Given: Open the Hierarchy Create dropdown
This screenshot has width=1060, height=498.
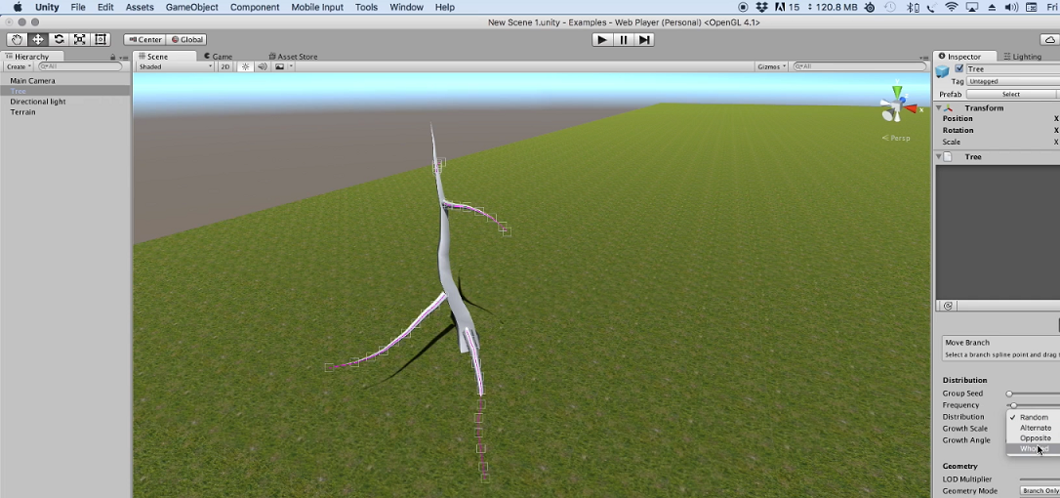Looking at the screenshot, I should click(19, 66).
